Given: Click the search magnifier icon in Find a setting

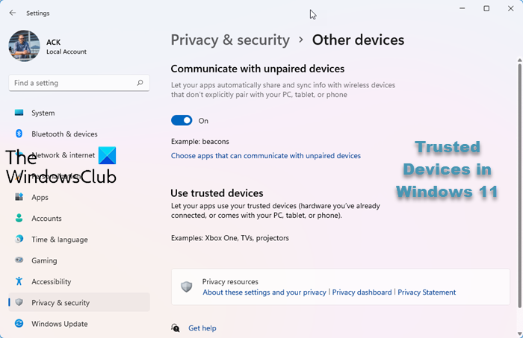Looking at the screenshot, I should 140,83.
